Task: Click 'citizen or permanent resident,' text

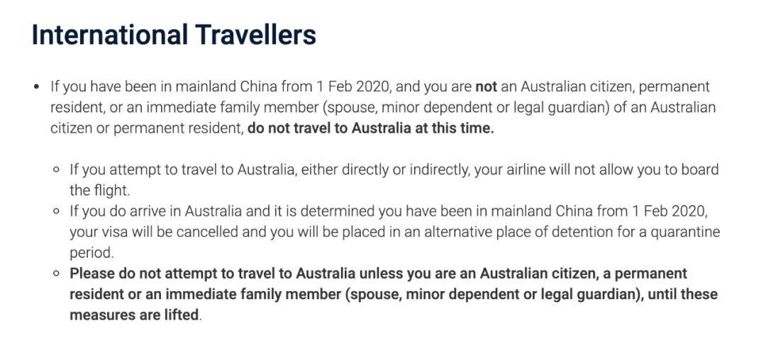Action: point(147,128)
